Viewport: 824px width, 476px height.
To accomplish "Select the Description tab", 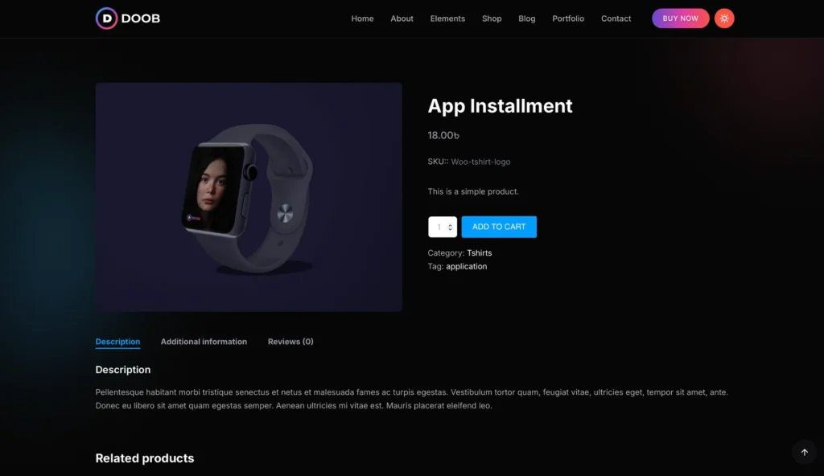I will click(x=117, y=342).
